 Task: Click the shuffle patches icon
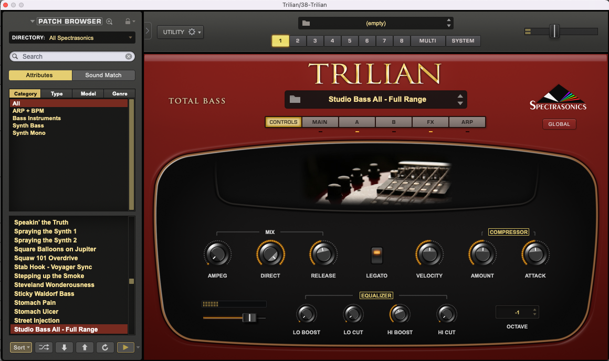(44, 347)
